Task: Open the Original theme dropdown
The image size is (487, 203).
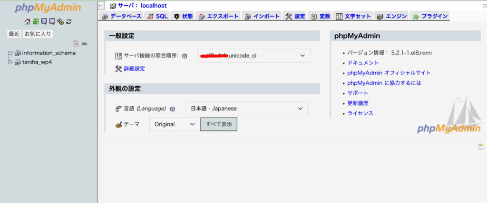Action: tap(175, 124)
